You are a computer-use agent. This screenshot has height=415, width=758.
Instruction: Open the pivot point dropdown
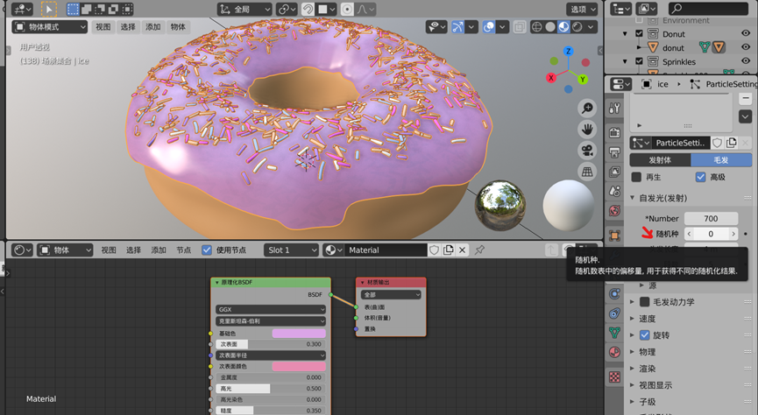(287, 9)
